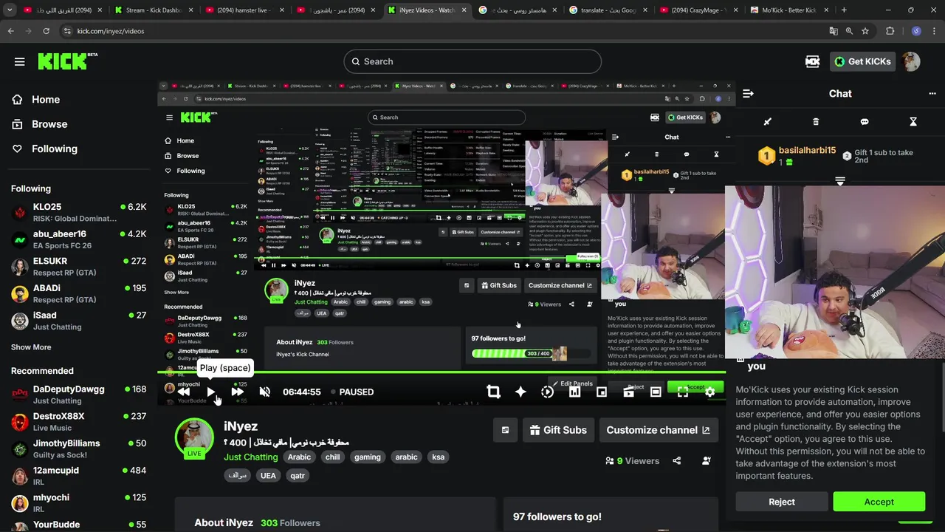Expand Show More under Following
This screenshot has width=945, height=532.
click(x=31, y=347)
